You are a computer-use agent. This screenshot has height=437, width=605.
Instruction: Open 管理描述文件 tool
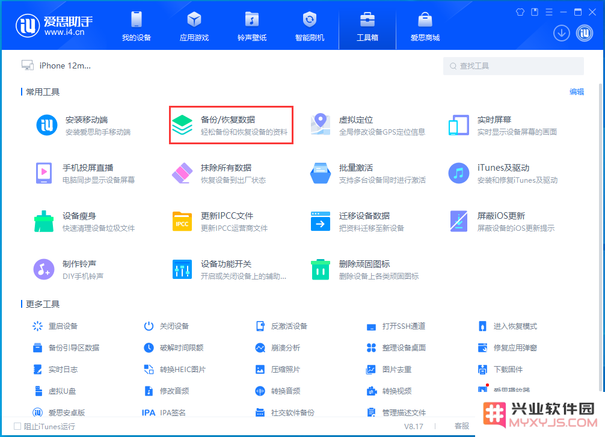(x=396, y=413)
